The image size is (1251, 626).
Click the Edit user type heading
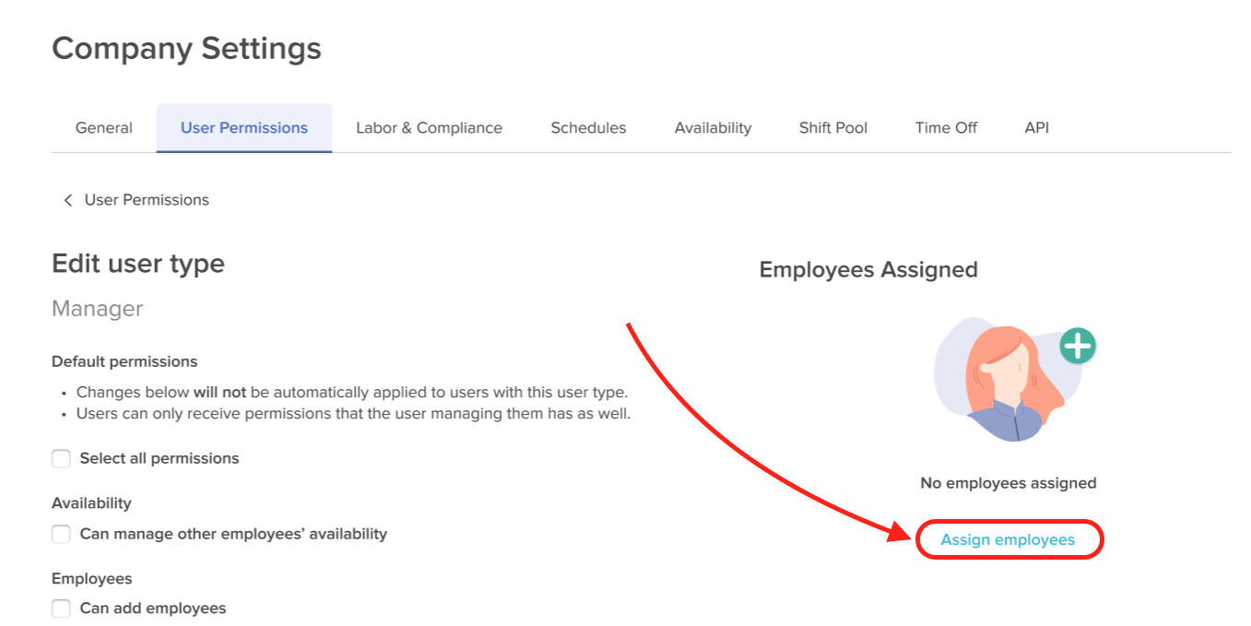pos(138,264)
